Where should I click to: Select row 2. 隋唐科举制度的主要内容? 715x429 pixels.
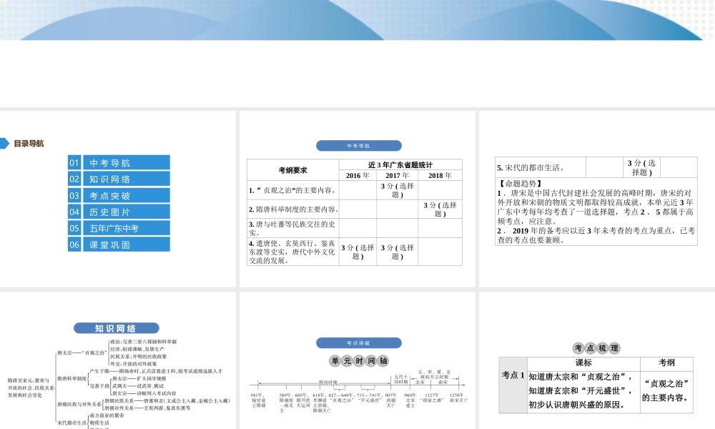click(292, 209)
